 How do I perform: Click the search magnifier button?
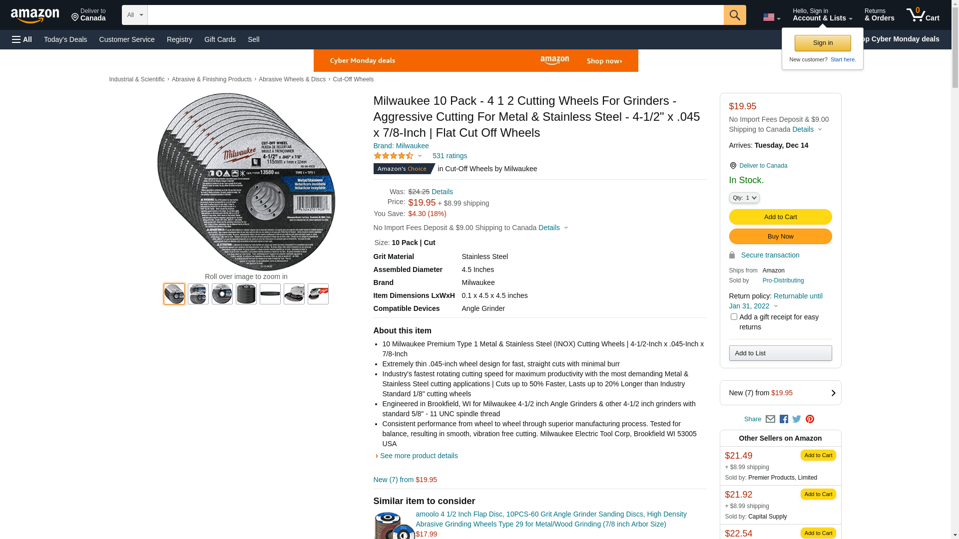tap(734, 15)
